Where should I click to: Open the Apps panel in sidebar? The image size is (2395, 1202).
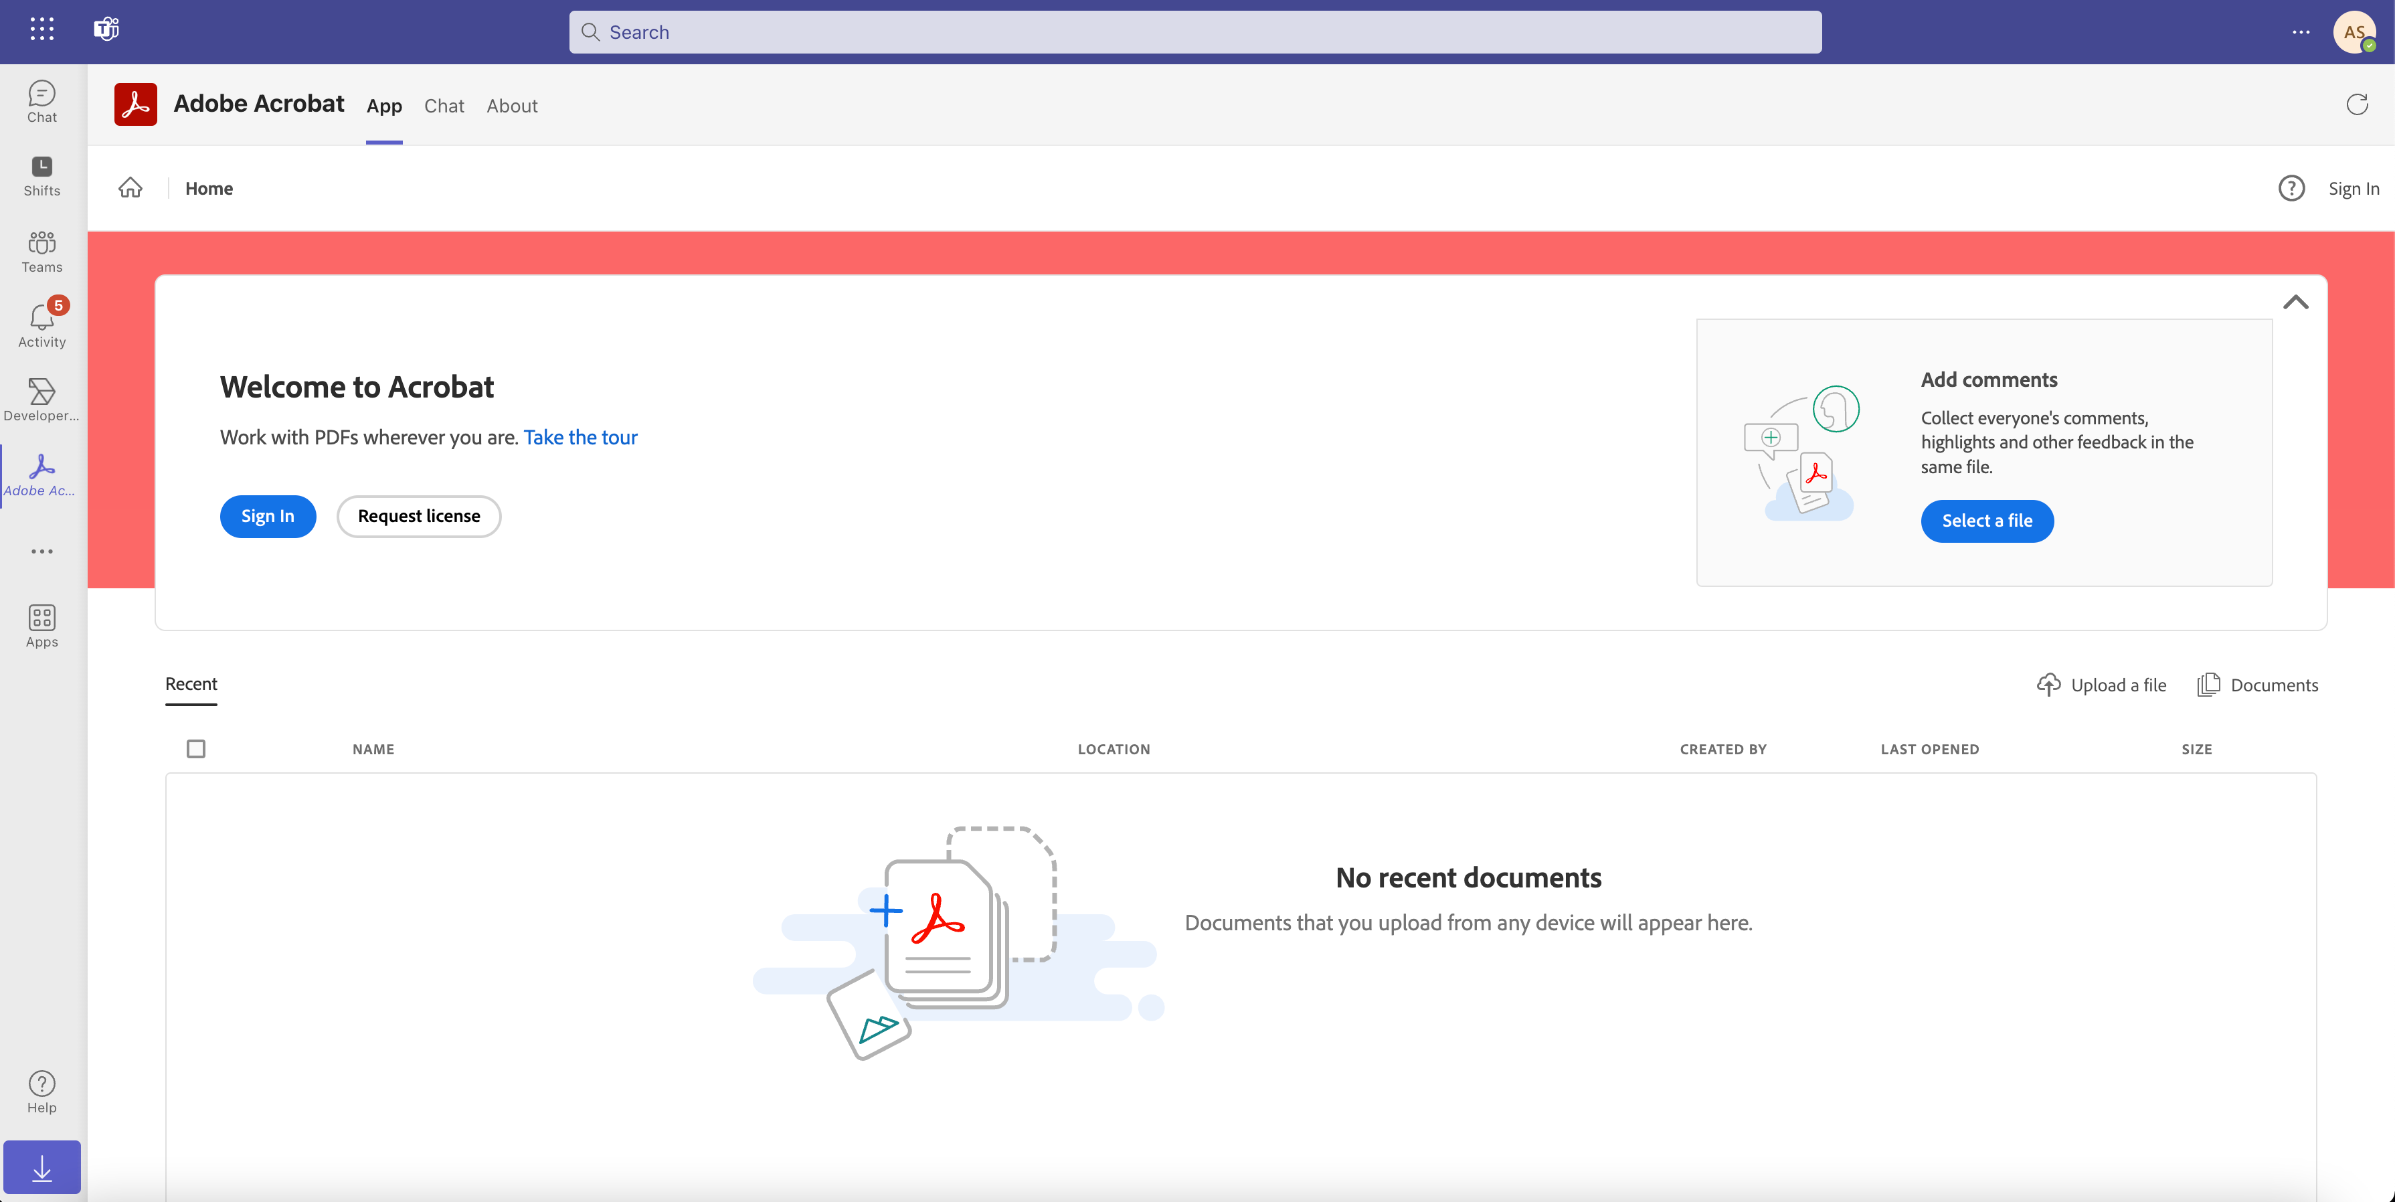coord(41,624)
